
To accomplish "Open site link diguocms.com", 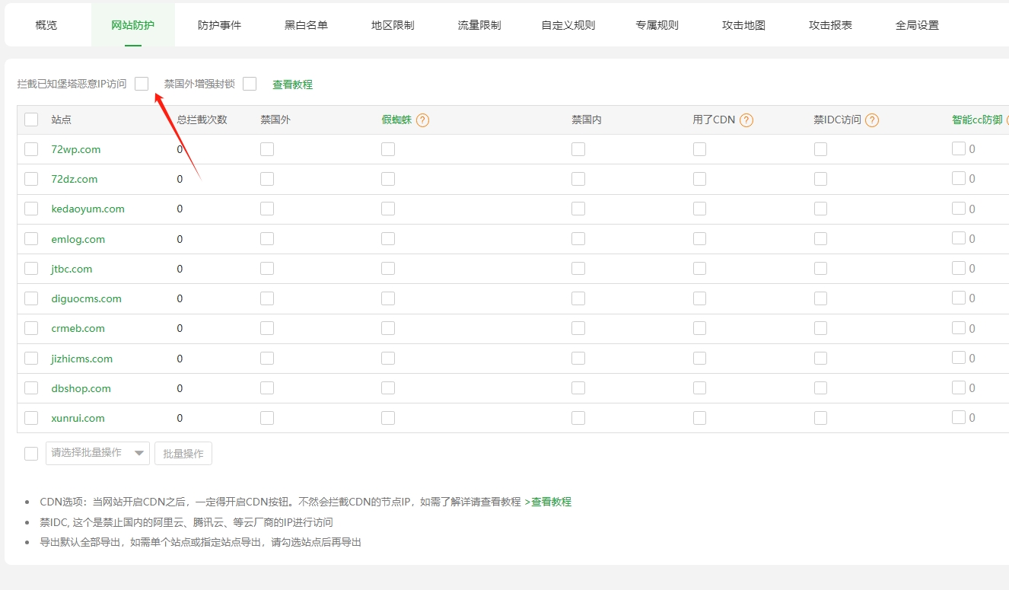I will (87, 298).
